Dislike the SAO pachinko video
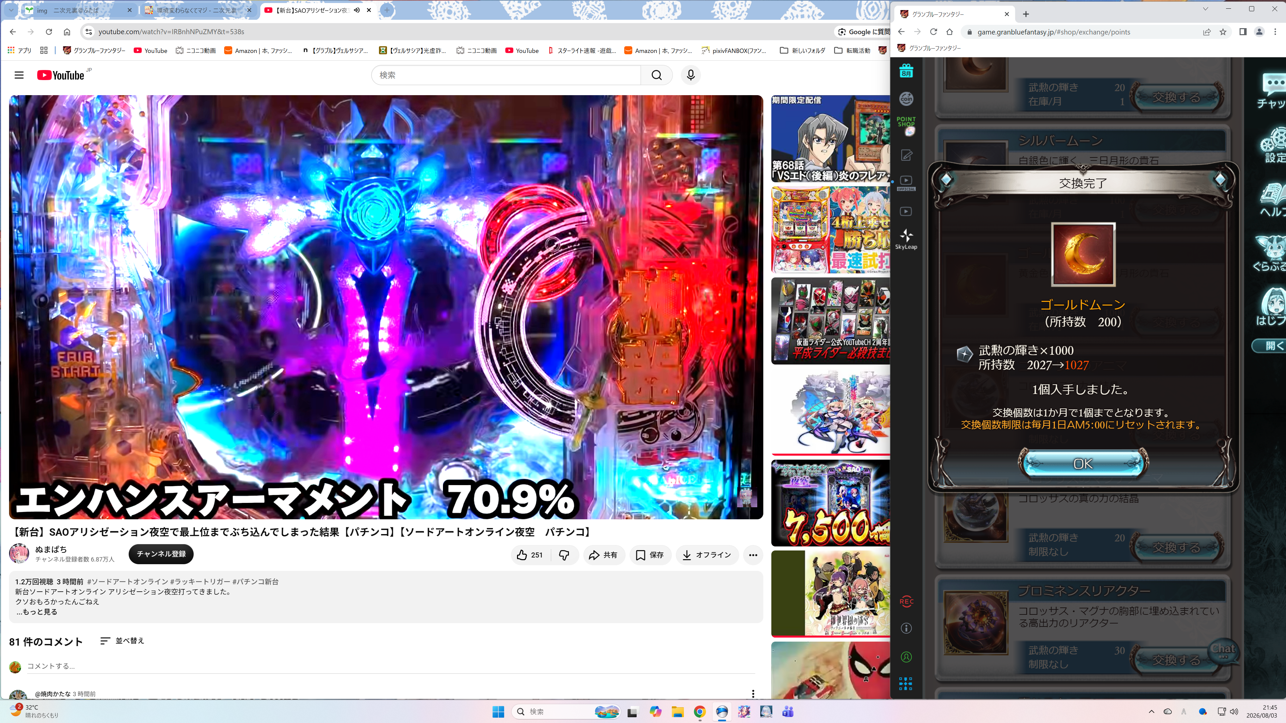The height and width of the screenshot is (723, 1286). click(x=564, y=555)
